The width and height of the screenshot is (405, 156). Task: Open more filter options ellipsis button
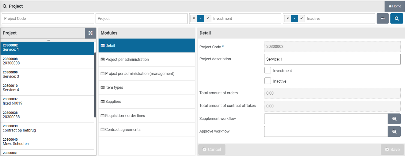point(383,18)
